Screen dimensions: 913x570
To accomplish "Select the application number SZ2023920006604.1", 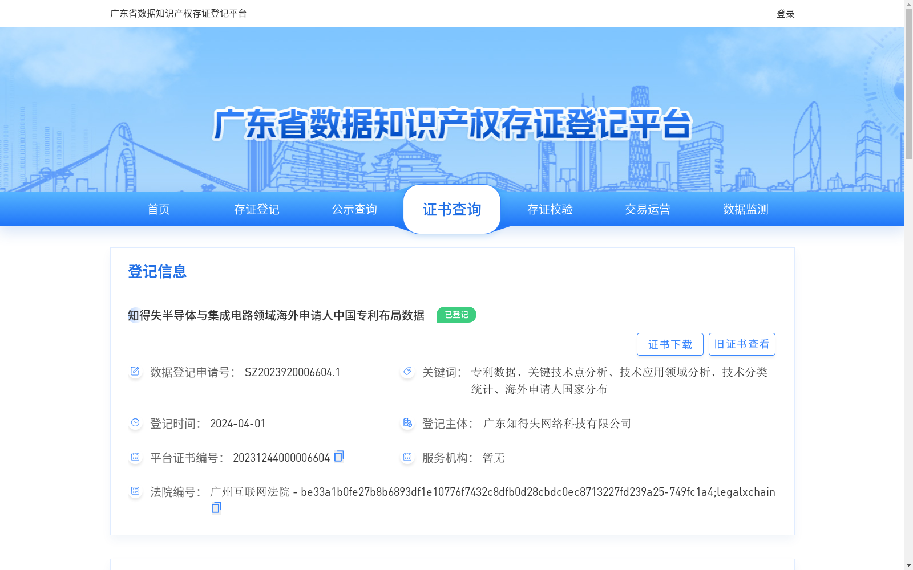I will [293, 372].
